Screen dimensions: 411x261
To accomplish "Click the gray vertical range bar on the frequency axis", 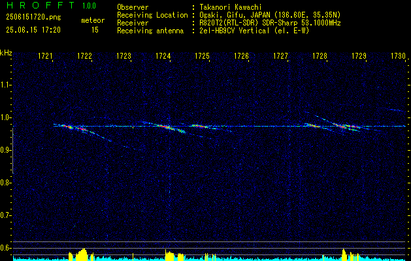I will pos(13,151).
